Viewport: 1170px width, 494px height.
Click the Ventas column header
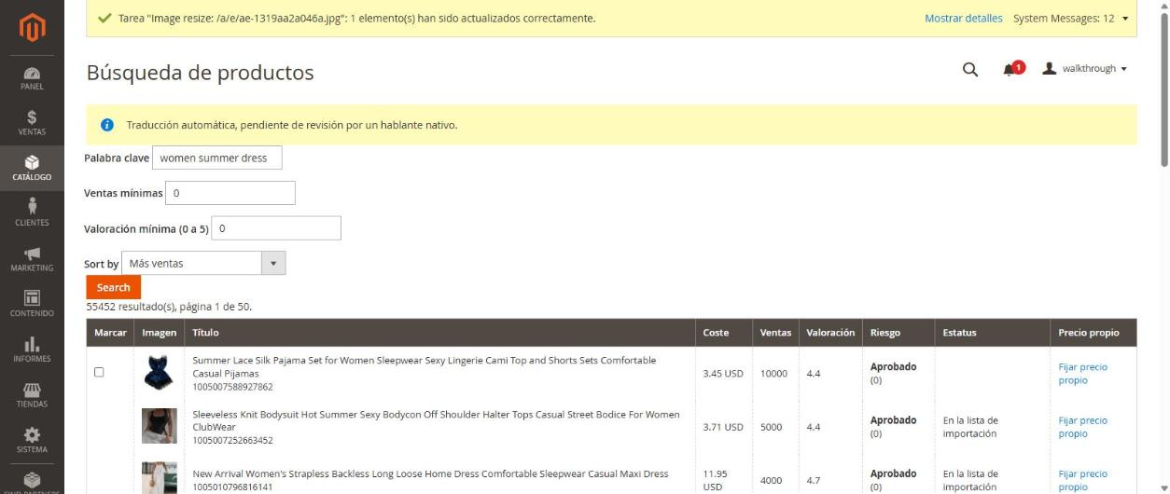pyautogui.click(x=775, y=333)
